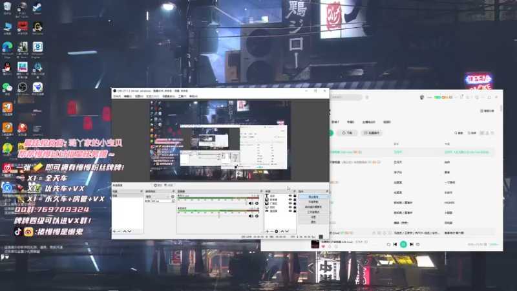Open transition properties gear in OBS
The width and height of the screenshot is (517, 291).
173,197
